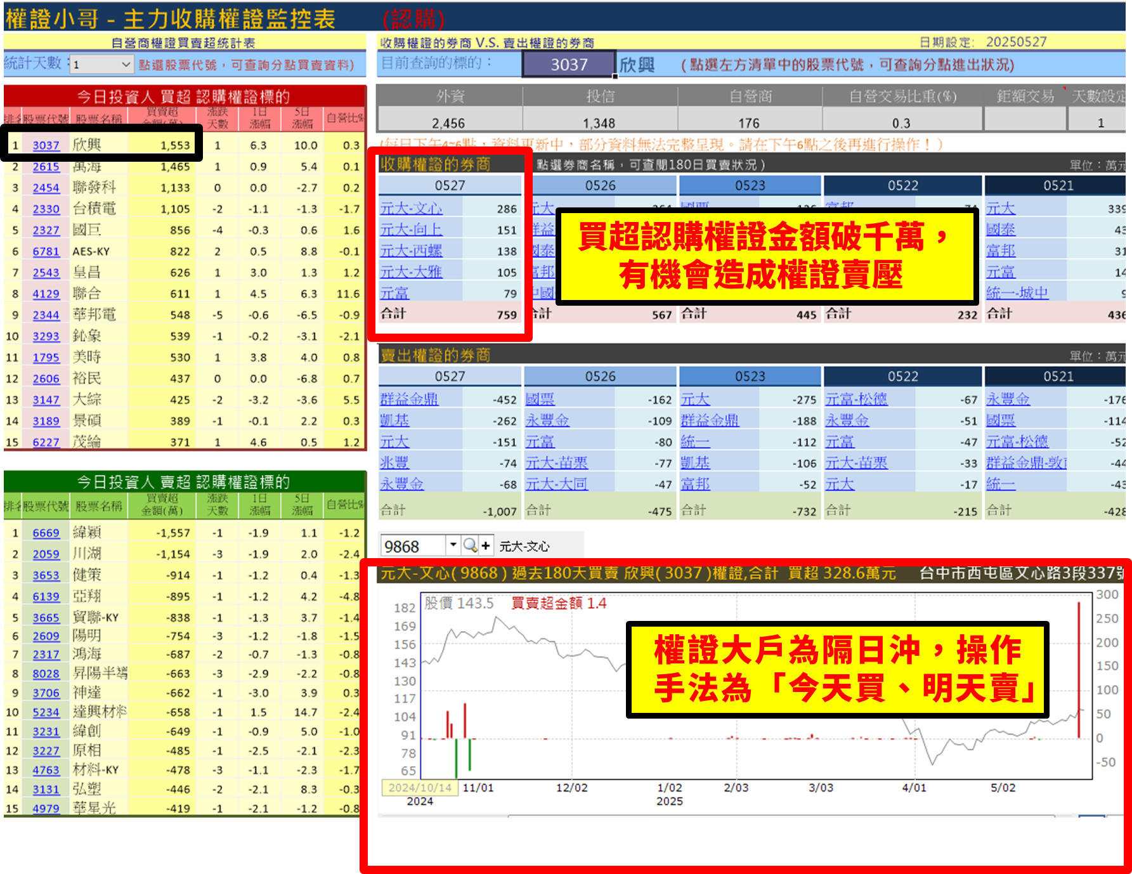Open stock code 2330 台積電 link

[x=46, y=209]
